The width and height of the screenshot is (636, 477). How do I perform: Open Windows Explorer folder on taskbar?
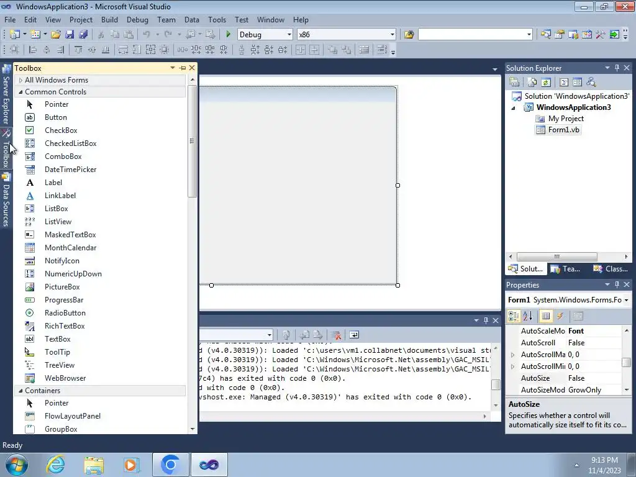tap(94, 465)
